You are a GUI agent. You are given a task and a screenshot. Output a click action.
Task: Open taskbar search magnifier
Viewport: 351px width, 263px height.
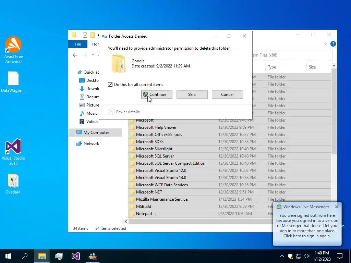(x=25, y=256)
